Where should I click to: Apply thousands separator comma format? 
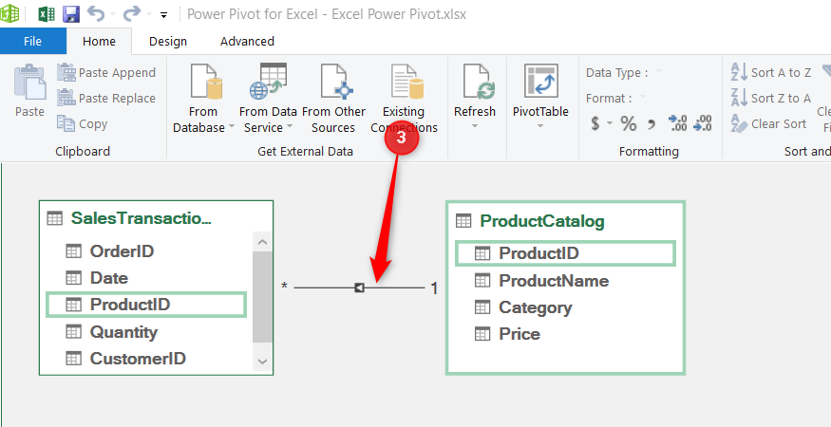pyautogui.click(x=652, y=125)
